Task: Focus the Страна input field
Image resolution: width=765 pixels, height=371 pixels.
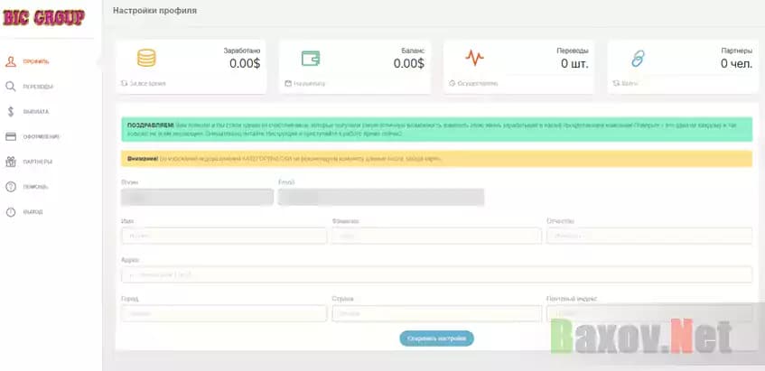Action: click(x=436, y=314)
